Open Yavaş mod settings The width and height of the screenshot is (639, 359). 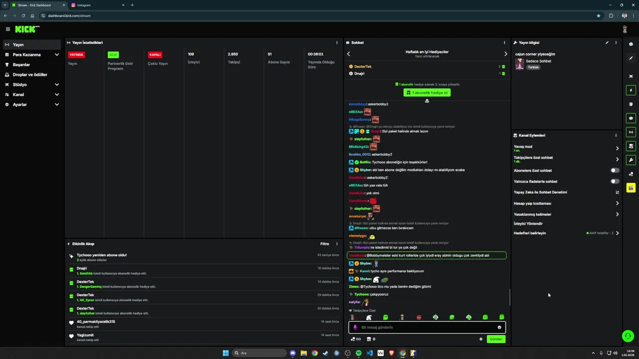567,148
